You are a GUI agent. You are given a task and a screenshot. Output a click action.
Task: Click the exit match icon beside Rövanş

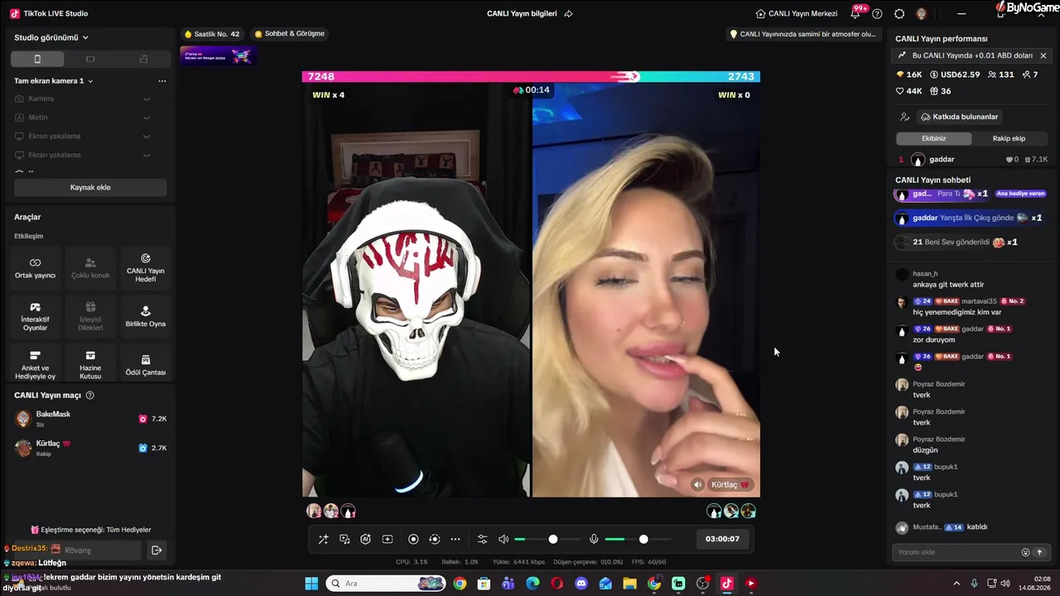point(157,550)
